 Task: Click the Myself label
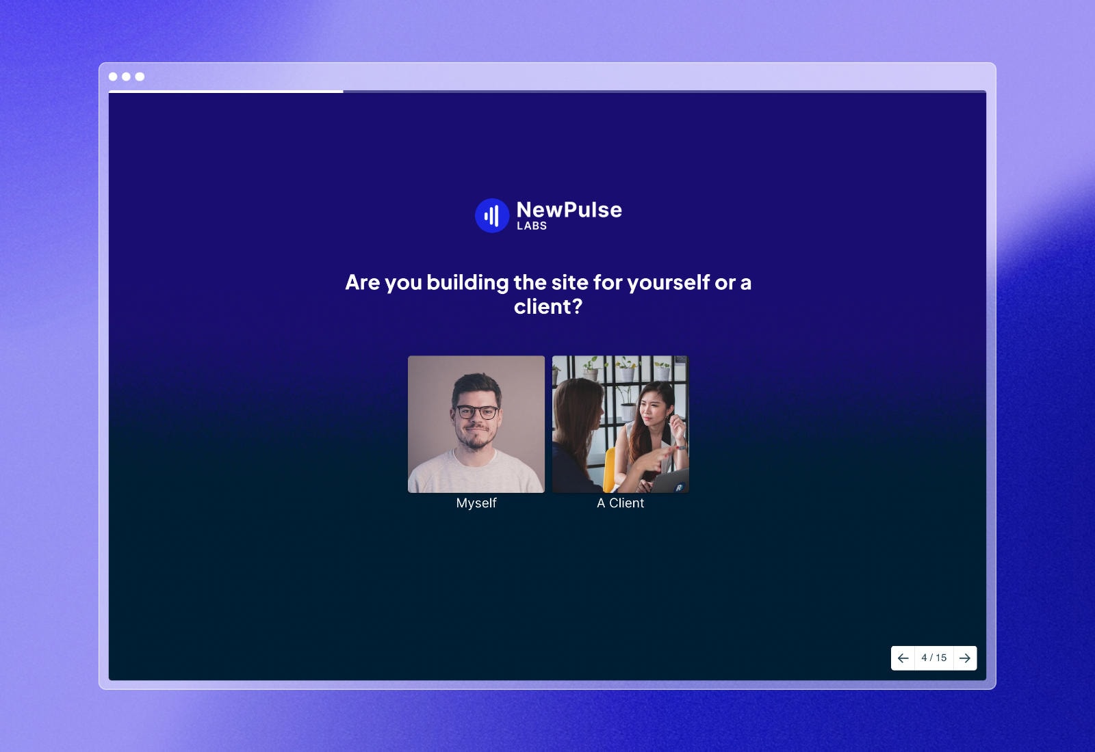click(x=476, y=503)
